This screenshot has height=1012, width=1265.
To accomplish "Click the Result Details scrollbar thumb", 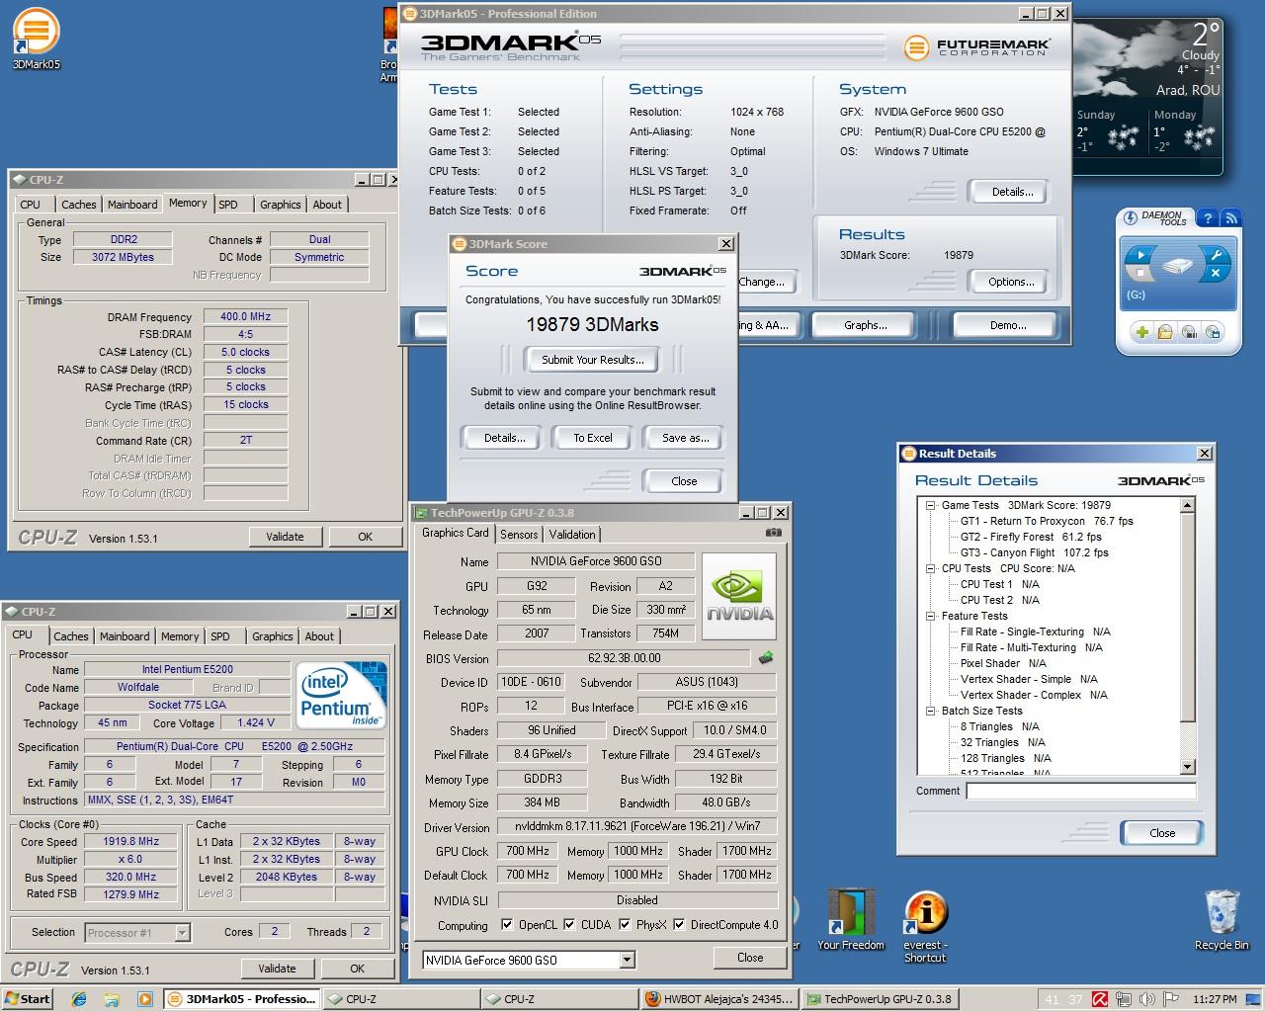I will pos(1188,618).
